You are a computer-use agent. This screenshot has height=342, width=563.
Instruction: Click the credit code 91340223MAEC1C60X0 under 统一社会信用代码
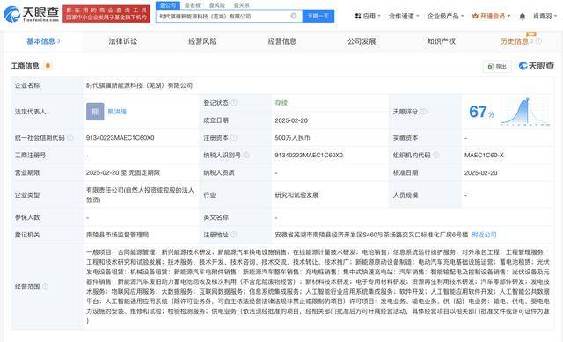pos(120,137)
